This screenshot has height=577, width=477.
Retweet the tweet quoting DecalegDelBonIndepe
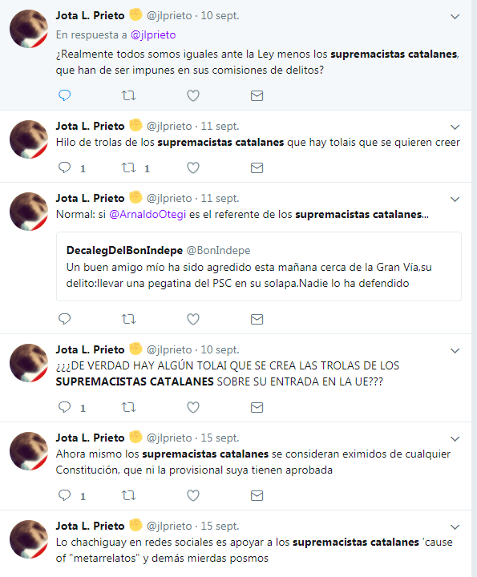[x=129, y=319]
